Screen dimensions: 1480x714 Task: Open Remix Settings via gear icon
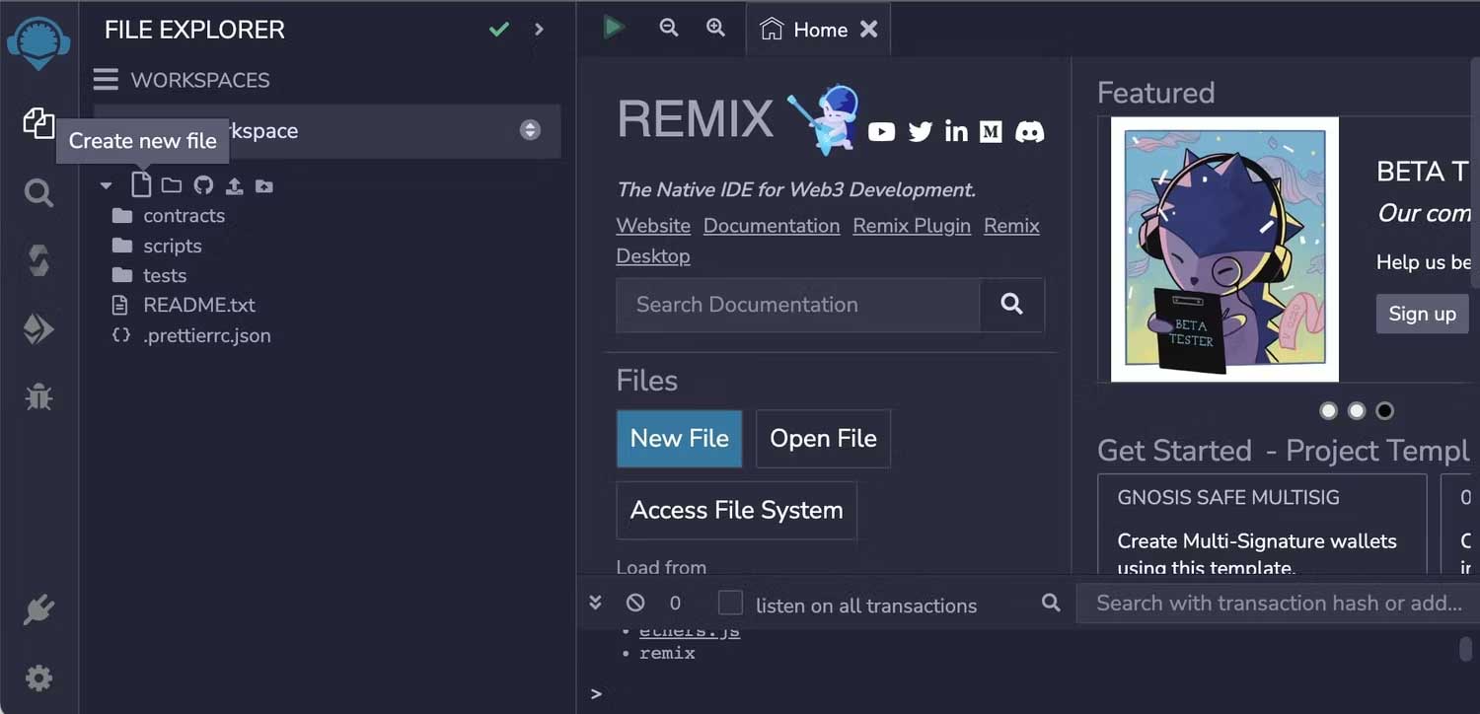[38, 678]
